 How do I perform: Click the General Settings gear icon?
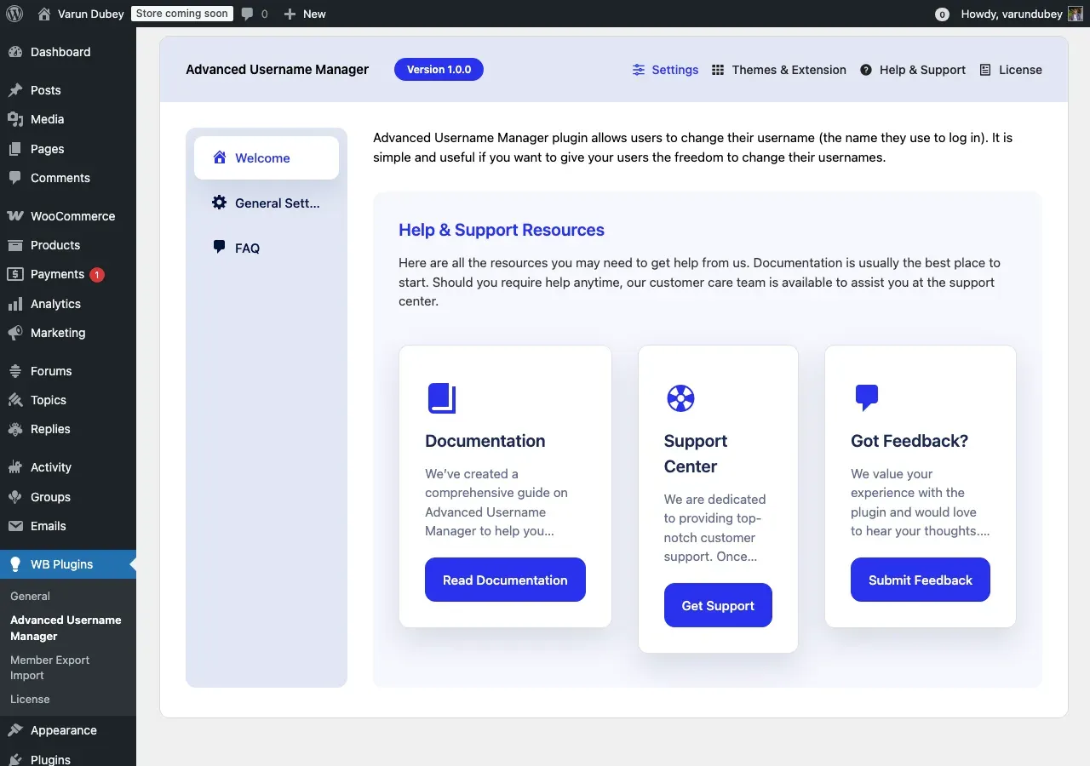point(220,203)
